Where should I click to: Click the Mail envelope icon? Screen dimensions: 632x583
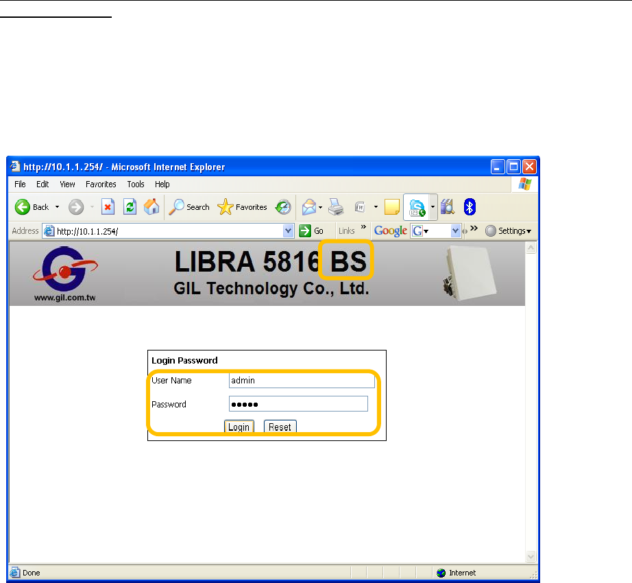(309, 207)
